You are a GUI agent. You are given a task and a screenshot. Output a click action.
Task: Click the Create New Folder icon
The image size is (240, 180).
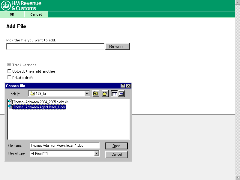pyautogui.click(x=105, y=94)
